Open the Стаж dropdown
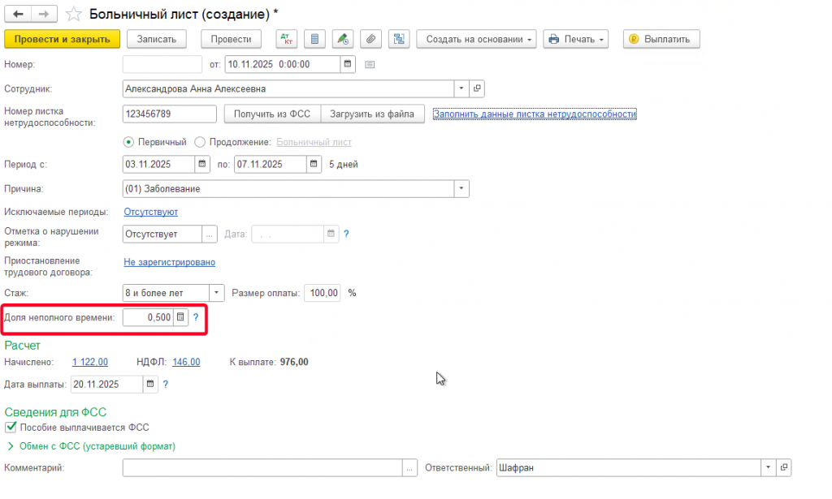This screenshot has height=499, width=832. point(216,293)
